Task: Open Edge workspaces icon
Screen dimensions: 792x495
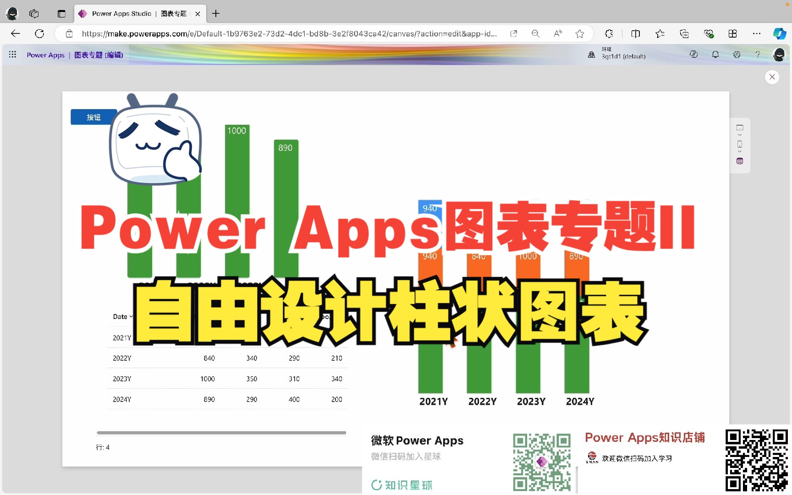Action: pos(34,14)
